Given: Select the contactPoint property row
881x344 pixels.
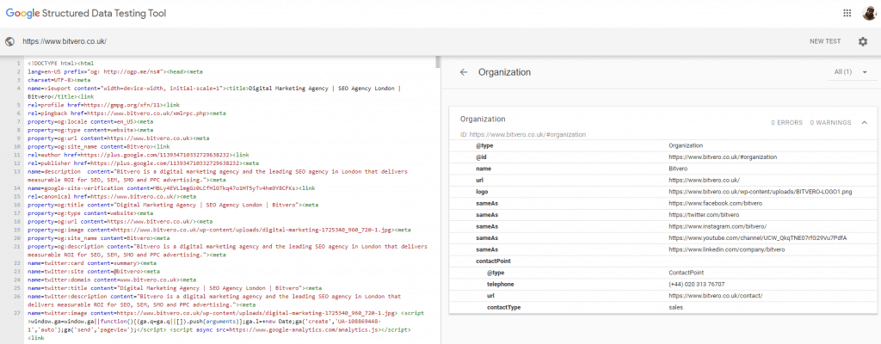Looking at the screenshot, I should (x=662, y=261).
